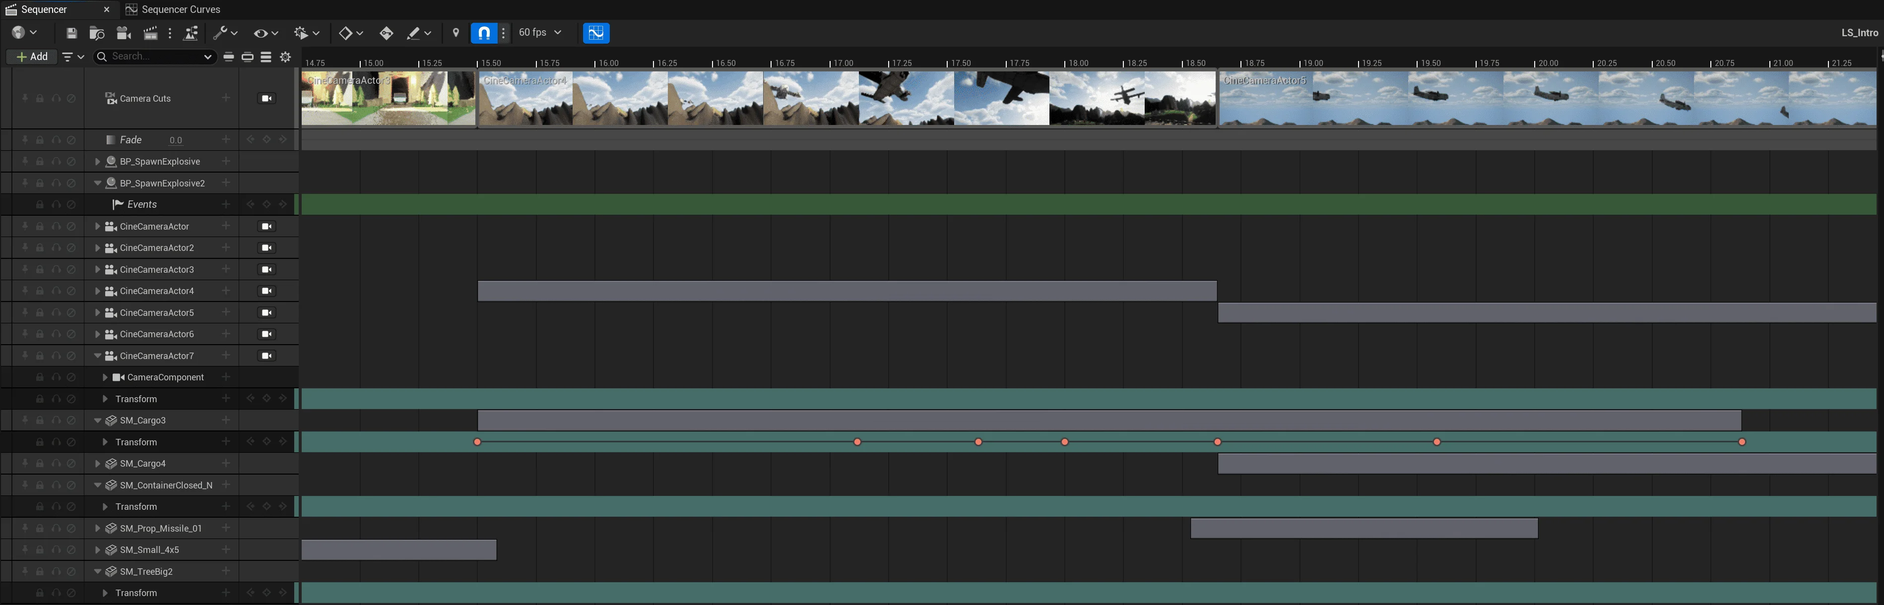Open outliner settings gear icon
1884x605 pixels.
[x=286, y=56]
